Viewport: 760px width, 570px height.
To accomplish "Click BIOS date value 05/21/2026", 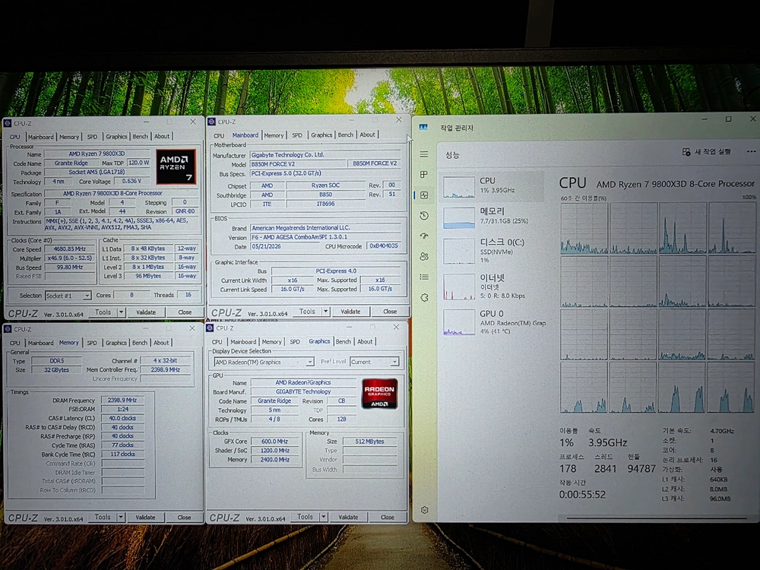I will [284, 246].
